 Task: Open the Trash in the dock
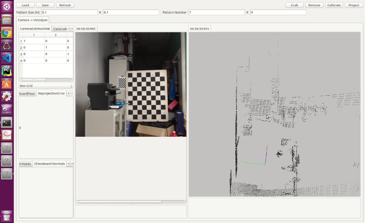click(7, 216)
